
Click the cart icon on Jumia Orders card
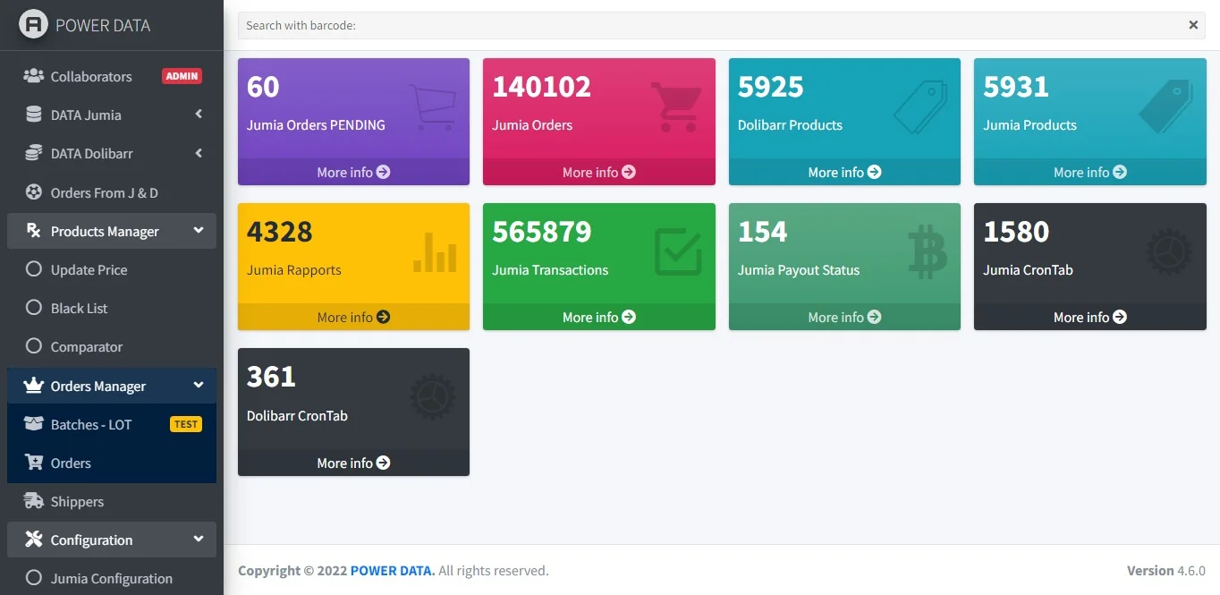(x=675, y=107)
